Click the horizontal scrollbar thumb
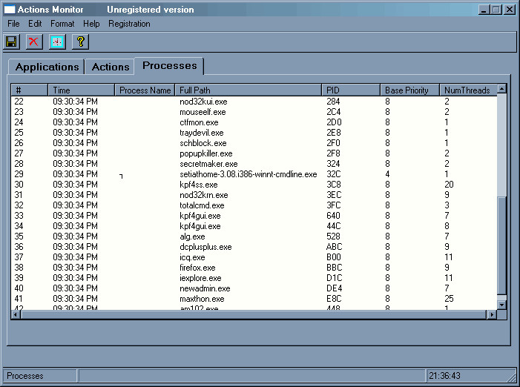The height and width of the screenshot is (387, 520). pyautogui.click(x=253, y=314)
